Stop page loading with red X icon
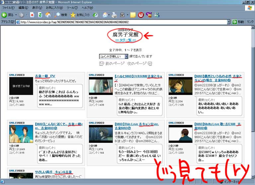 (x=32, y=15)
